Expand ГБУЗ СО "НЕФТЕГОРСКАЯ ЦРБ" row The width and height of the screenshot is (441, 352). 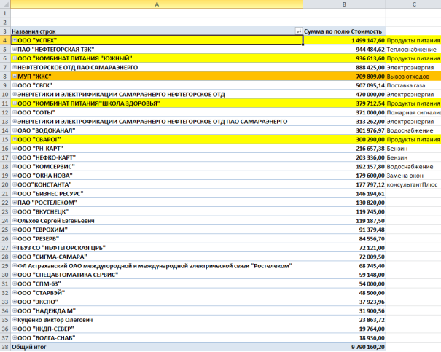click(15, 247)
